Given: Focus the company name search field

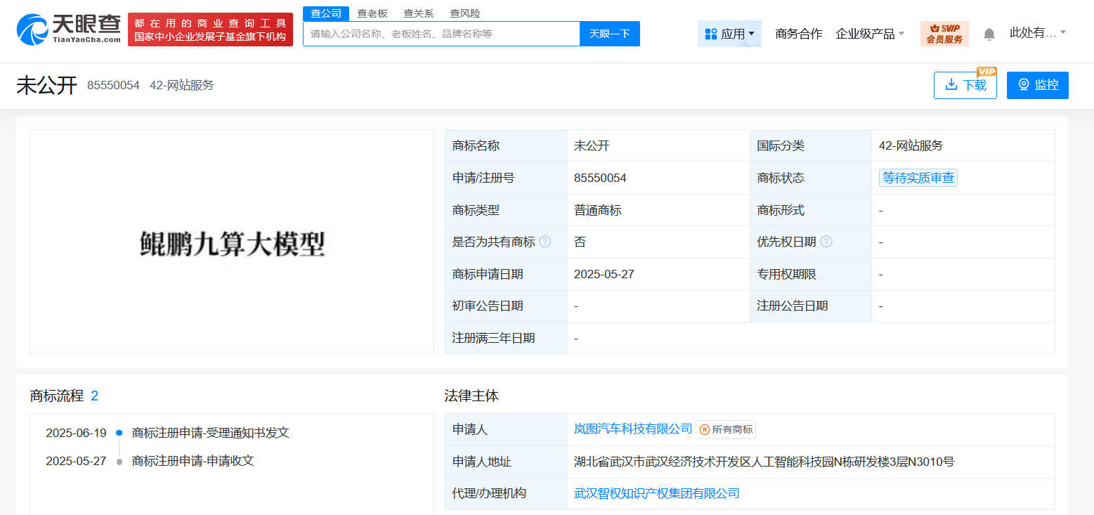Looking at the screenshot, I should [441, 34].
